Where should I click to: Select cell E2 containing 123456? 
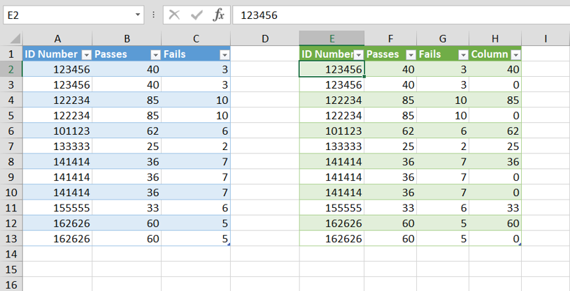coord(332,69)
